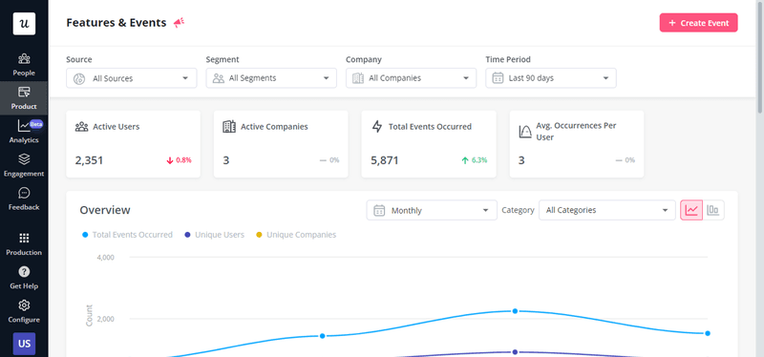
Task: Open the Engagement section
Action: tap(24, 165)
